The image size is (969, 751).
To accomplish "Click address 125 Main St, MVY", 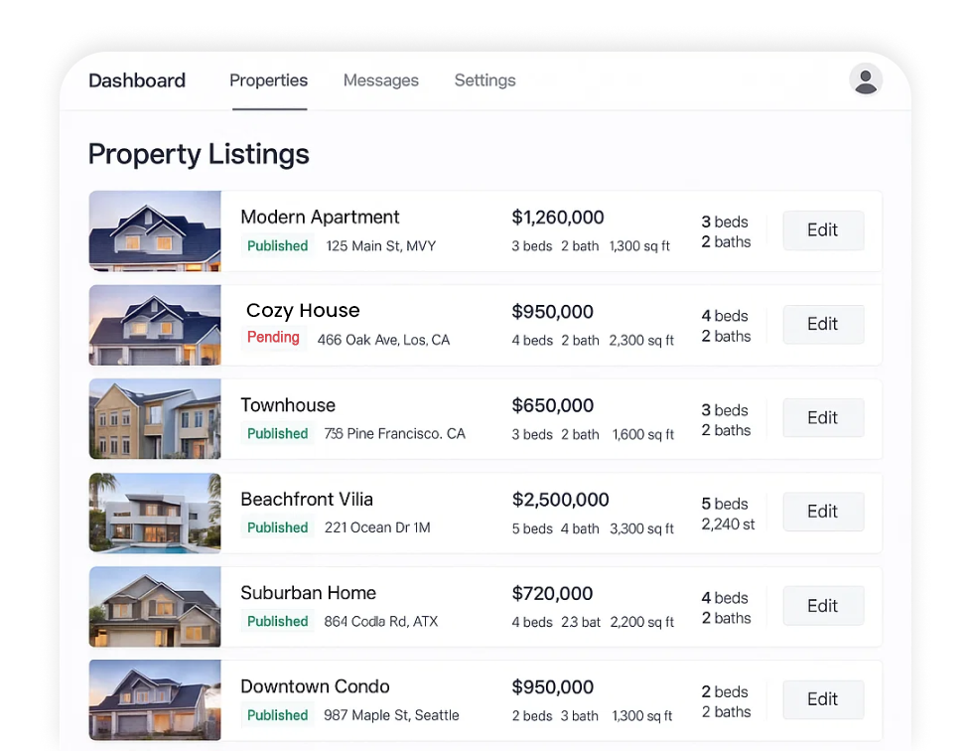I will tap(380, 246).
